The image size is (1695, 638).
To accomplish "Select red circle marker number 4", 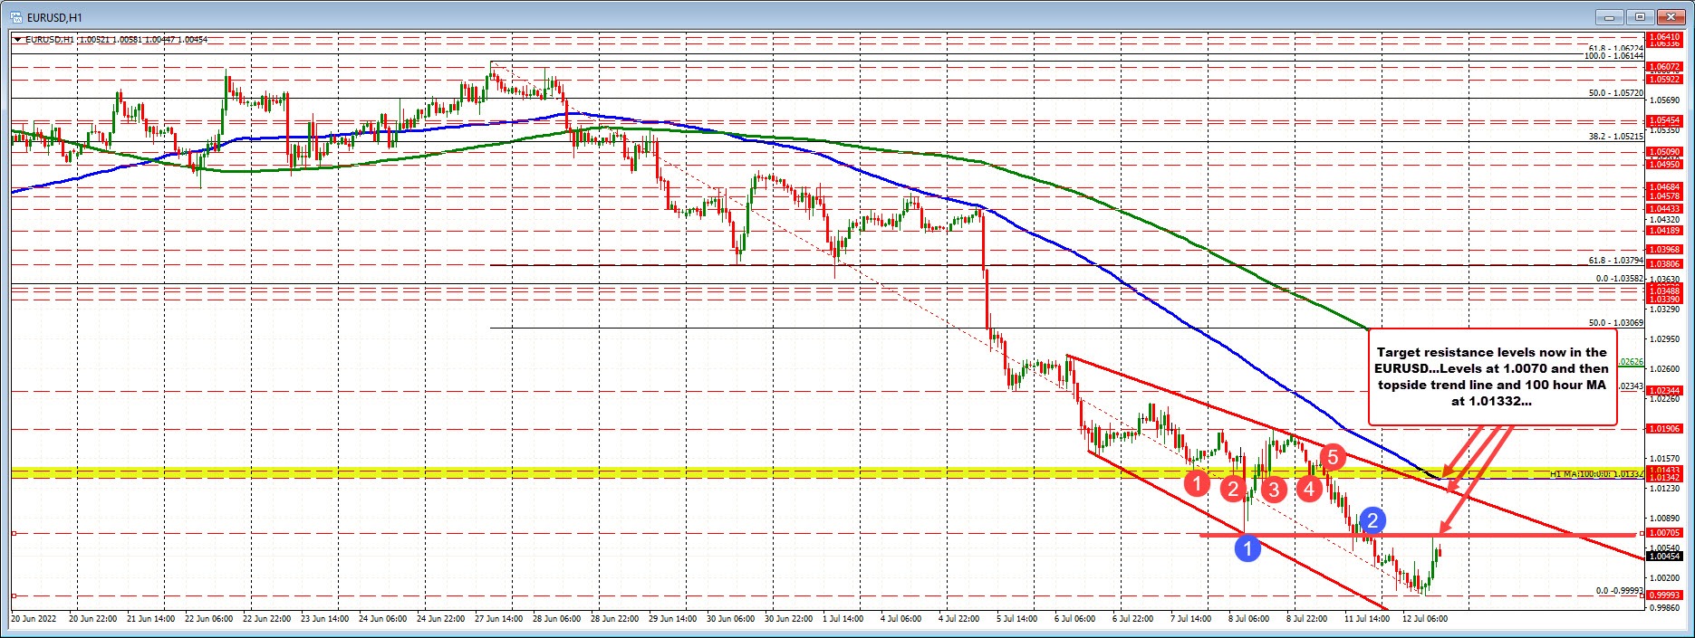I will pos(1308,489).
